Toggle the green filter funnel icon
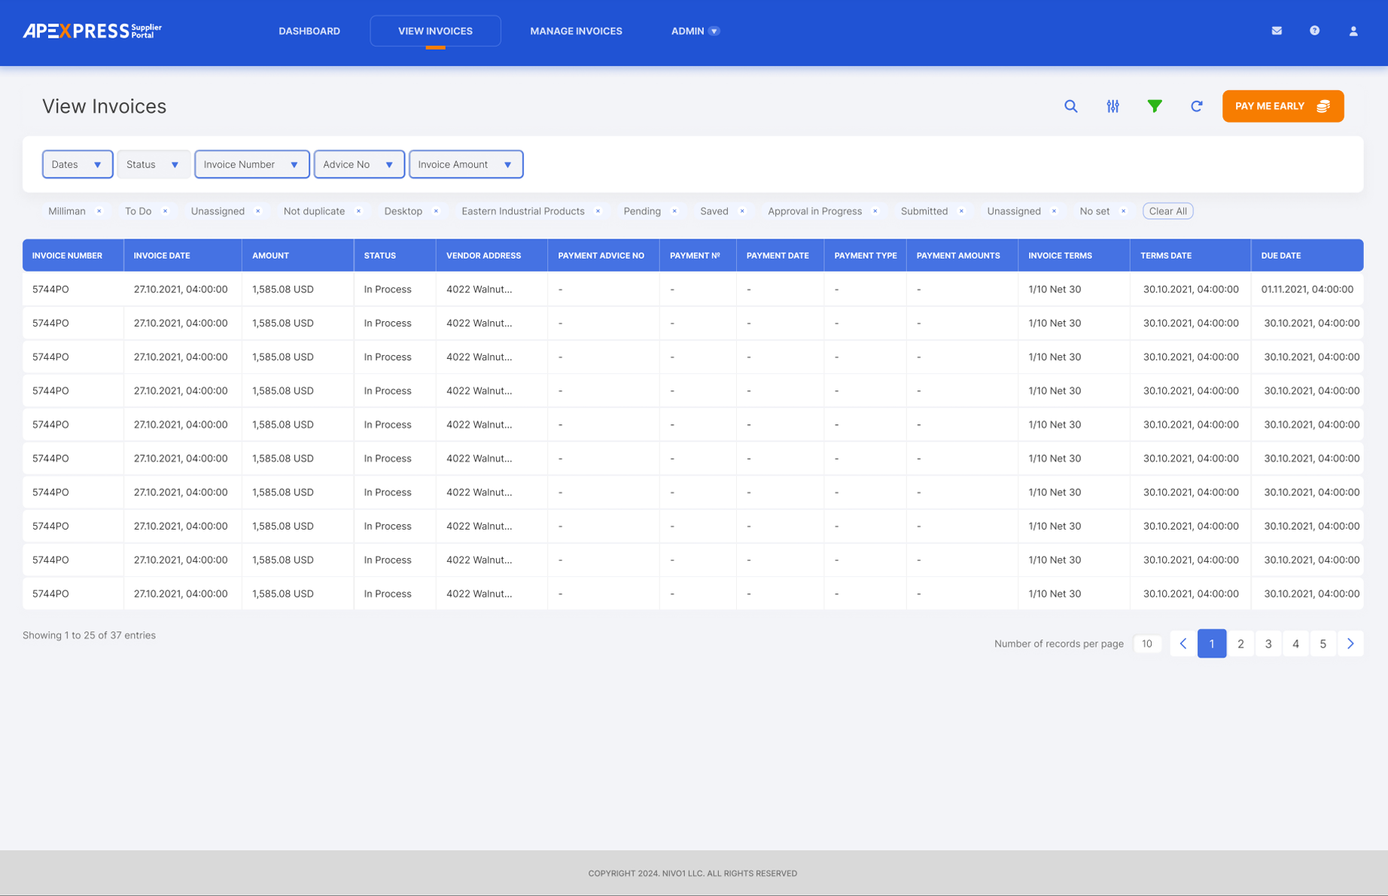The image size is (1388, 896). tap(1154, 106)
